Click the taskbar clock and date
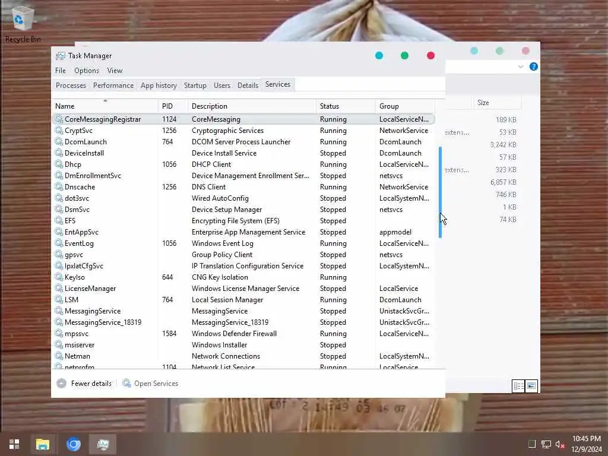The width and height of the screenshot is (608, 456). [586, 444]
